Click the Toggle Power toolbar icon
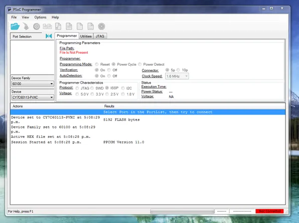This screenshot has width=299, height=223. 36,26
